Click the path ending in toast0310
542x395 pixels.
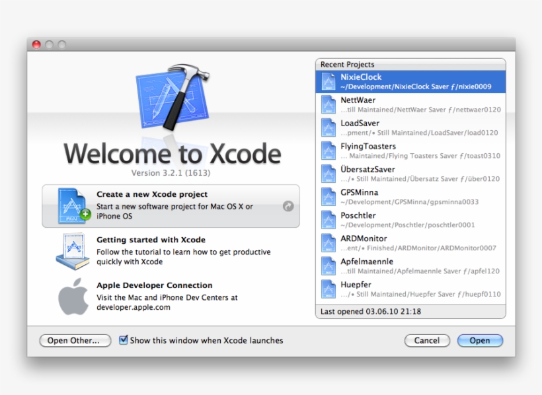420,156
